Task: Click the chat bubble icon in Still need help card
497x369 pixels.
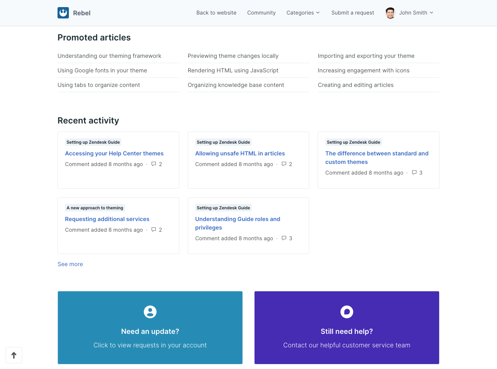Action: 347,312
